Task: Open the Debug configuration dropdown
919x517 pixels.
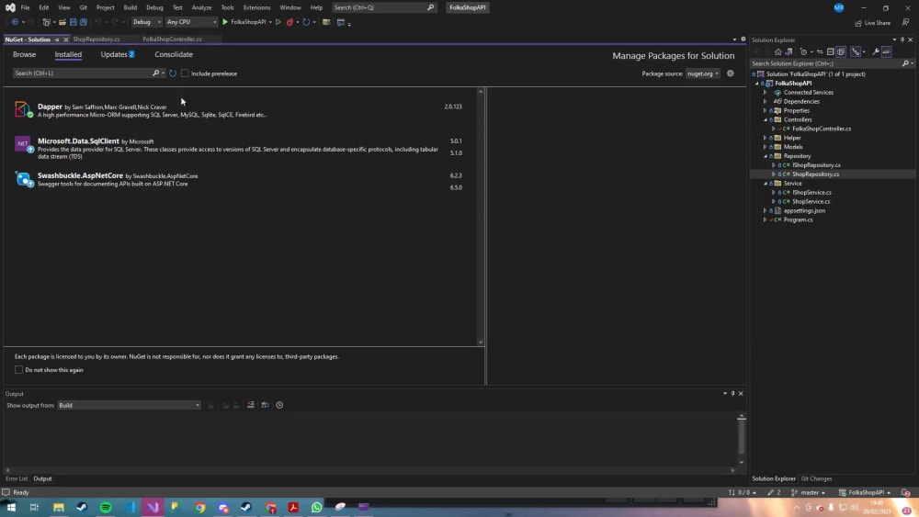Action: click(x=146, y=22)
